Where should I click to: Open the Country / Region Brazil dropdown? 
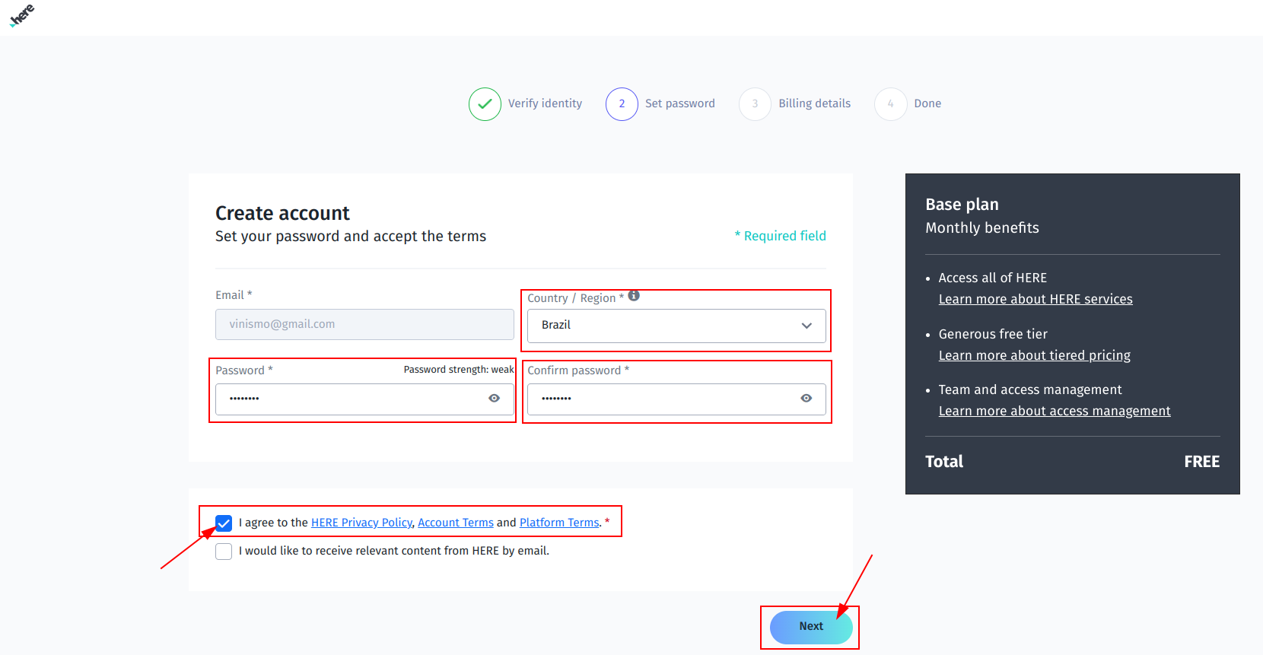[x=676, y=326]
